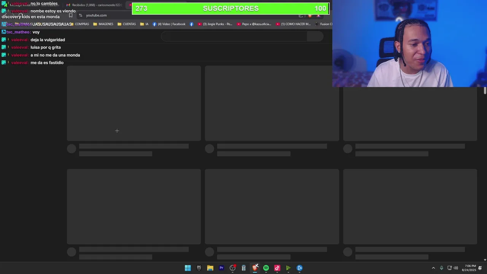Click the YouTube search button

[315, 36]
